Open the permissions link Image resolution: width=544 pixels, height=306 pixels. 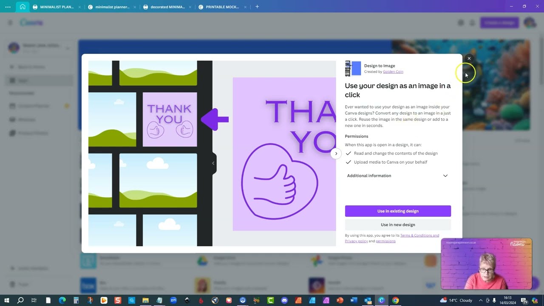[385, 241]
